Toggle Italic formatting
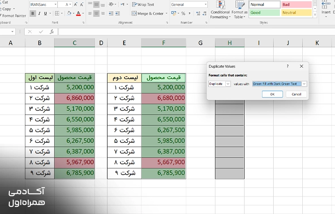 tap(39, 13)
